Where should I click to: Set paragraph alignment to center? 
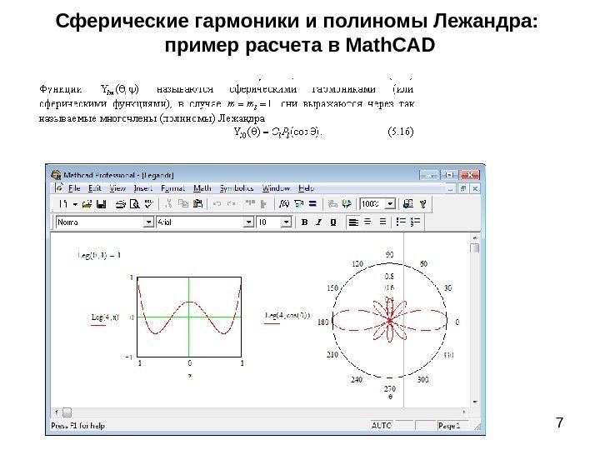[367, 222]
